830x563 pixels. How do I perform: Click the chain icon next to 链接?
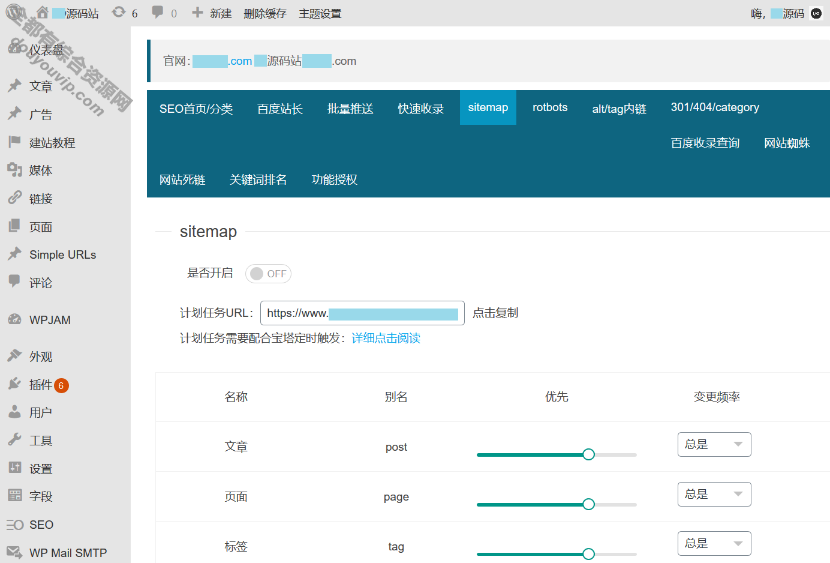tap(14, 198)
